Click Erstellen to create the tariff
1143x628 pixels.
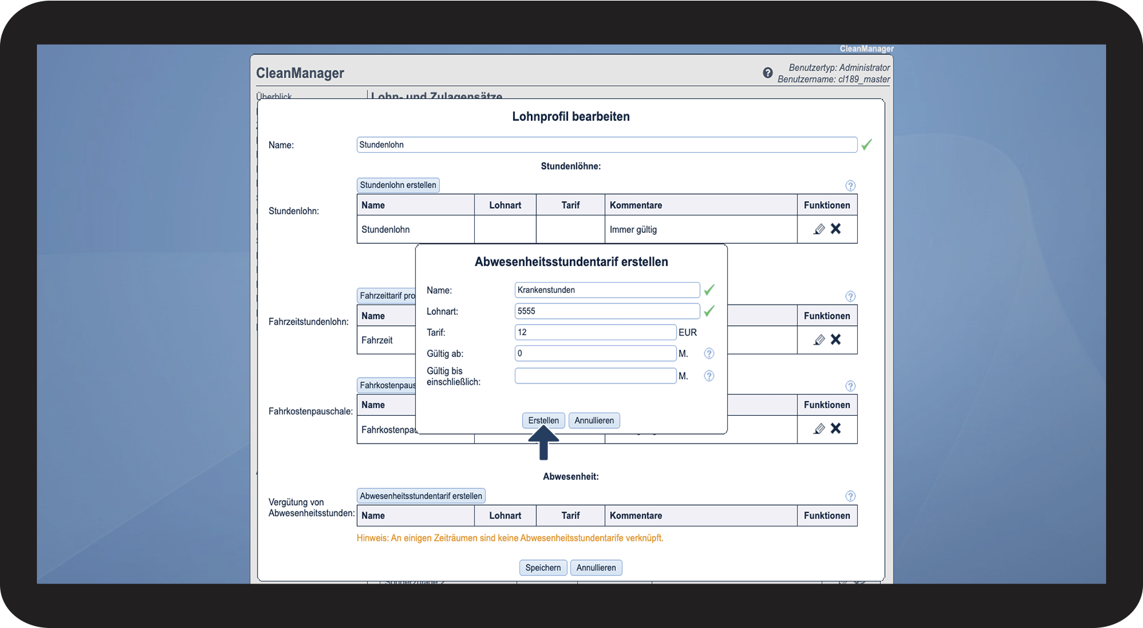543,420
